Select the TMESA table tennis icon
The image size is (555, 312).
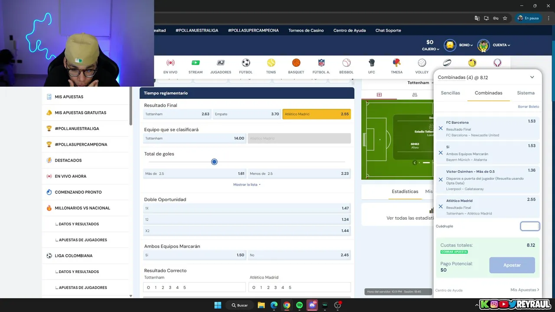coord(397,63)
